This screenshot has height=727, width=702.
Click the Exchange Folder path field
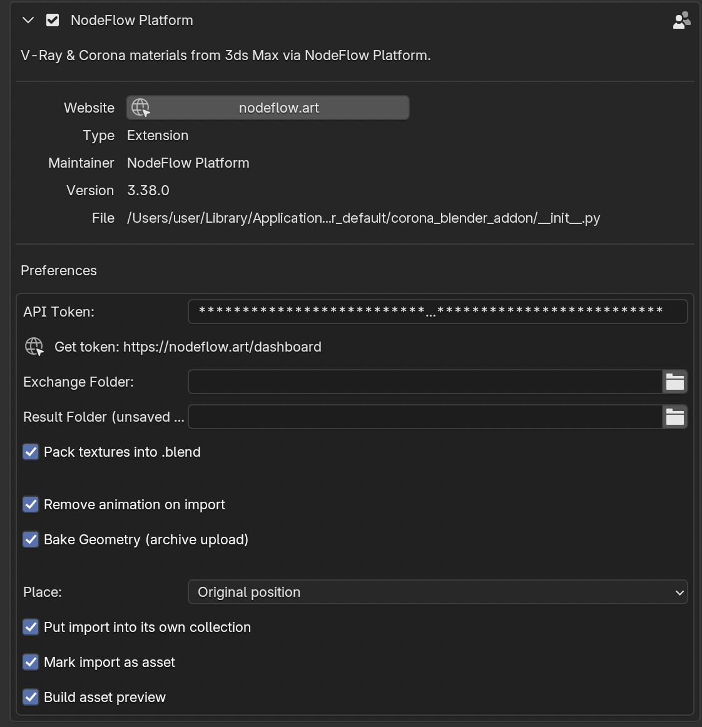coord(425,382)
